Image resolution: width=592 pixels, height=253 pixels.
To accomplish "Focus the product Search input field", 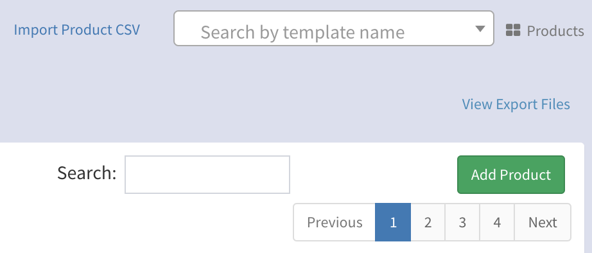I will click(x=207, y=175).
